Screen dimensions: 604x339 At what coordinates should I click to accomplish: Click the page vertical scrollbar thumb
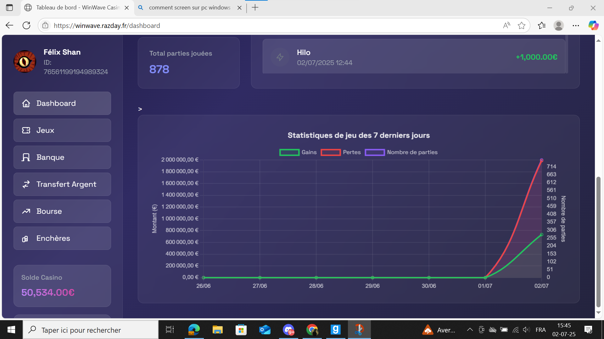click(598, 242)
